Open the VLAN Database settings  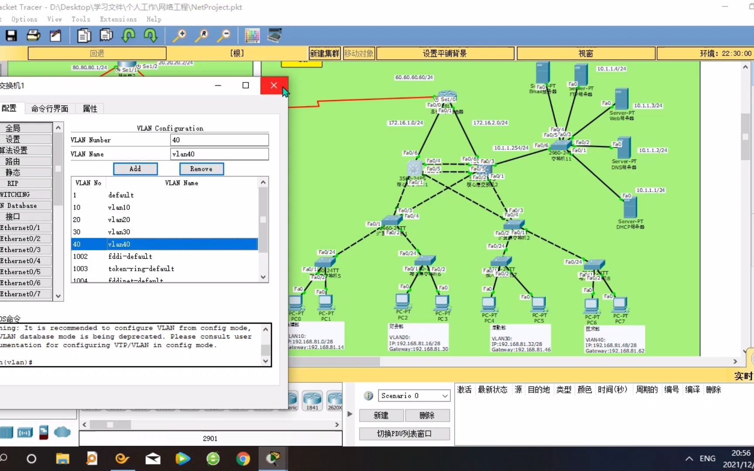click(26, 205)
